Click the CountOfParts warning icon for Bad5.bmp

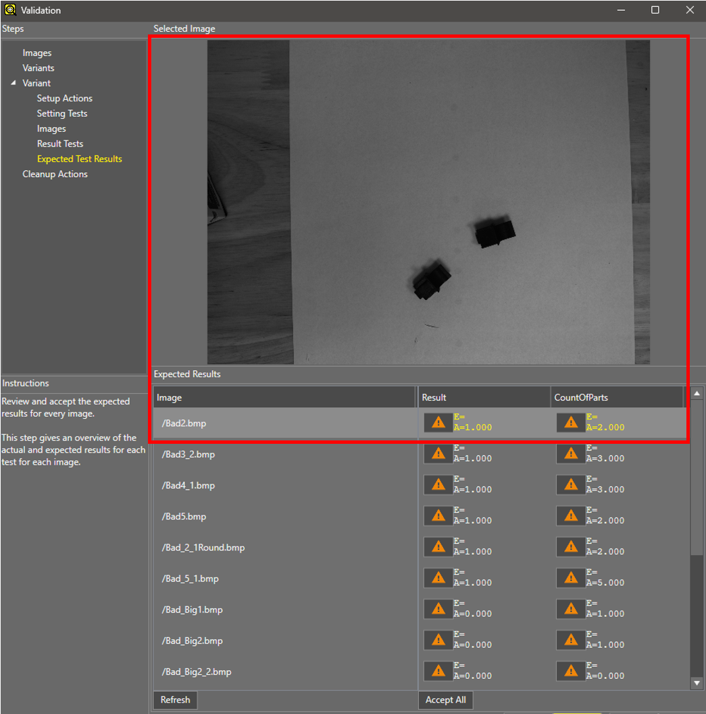point(571,516)
